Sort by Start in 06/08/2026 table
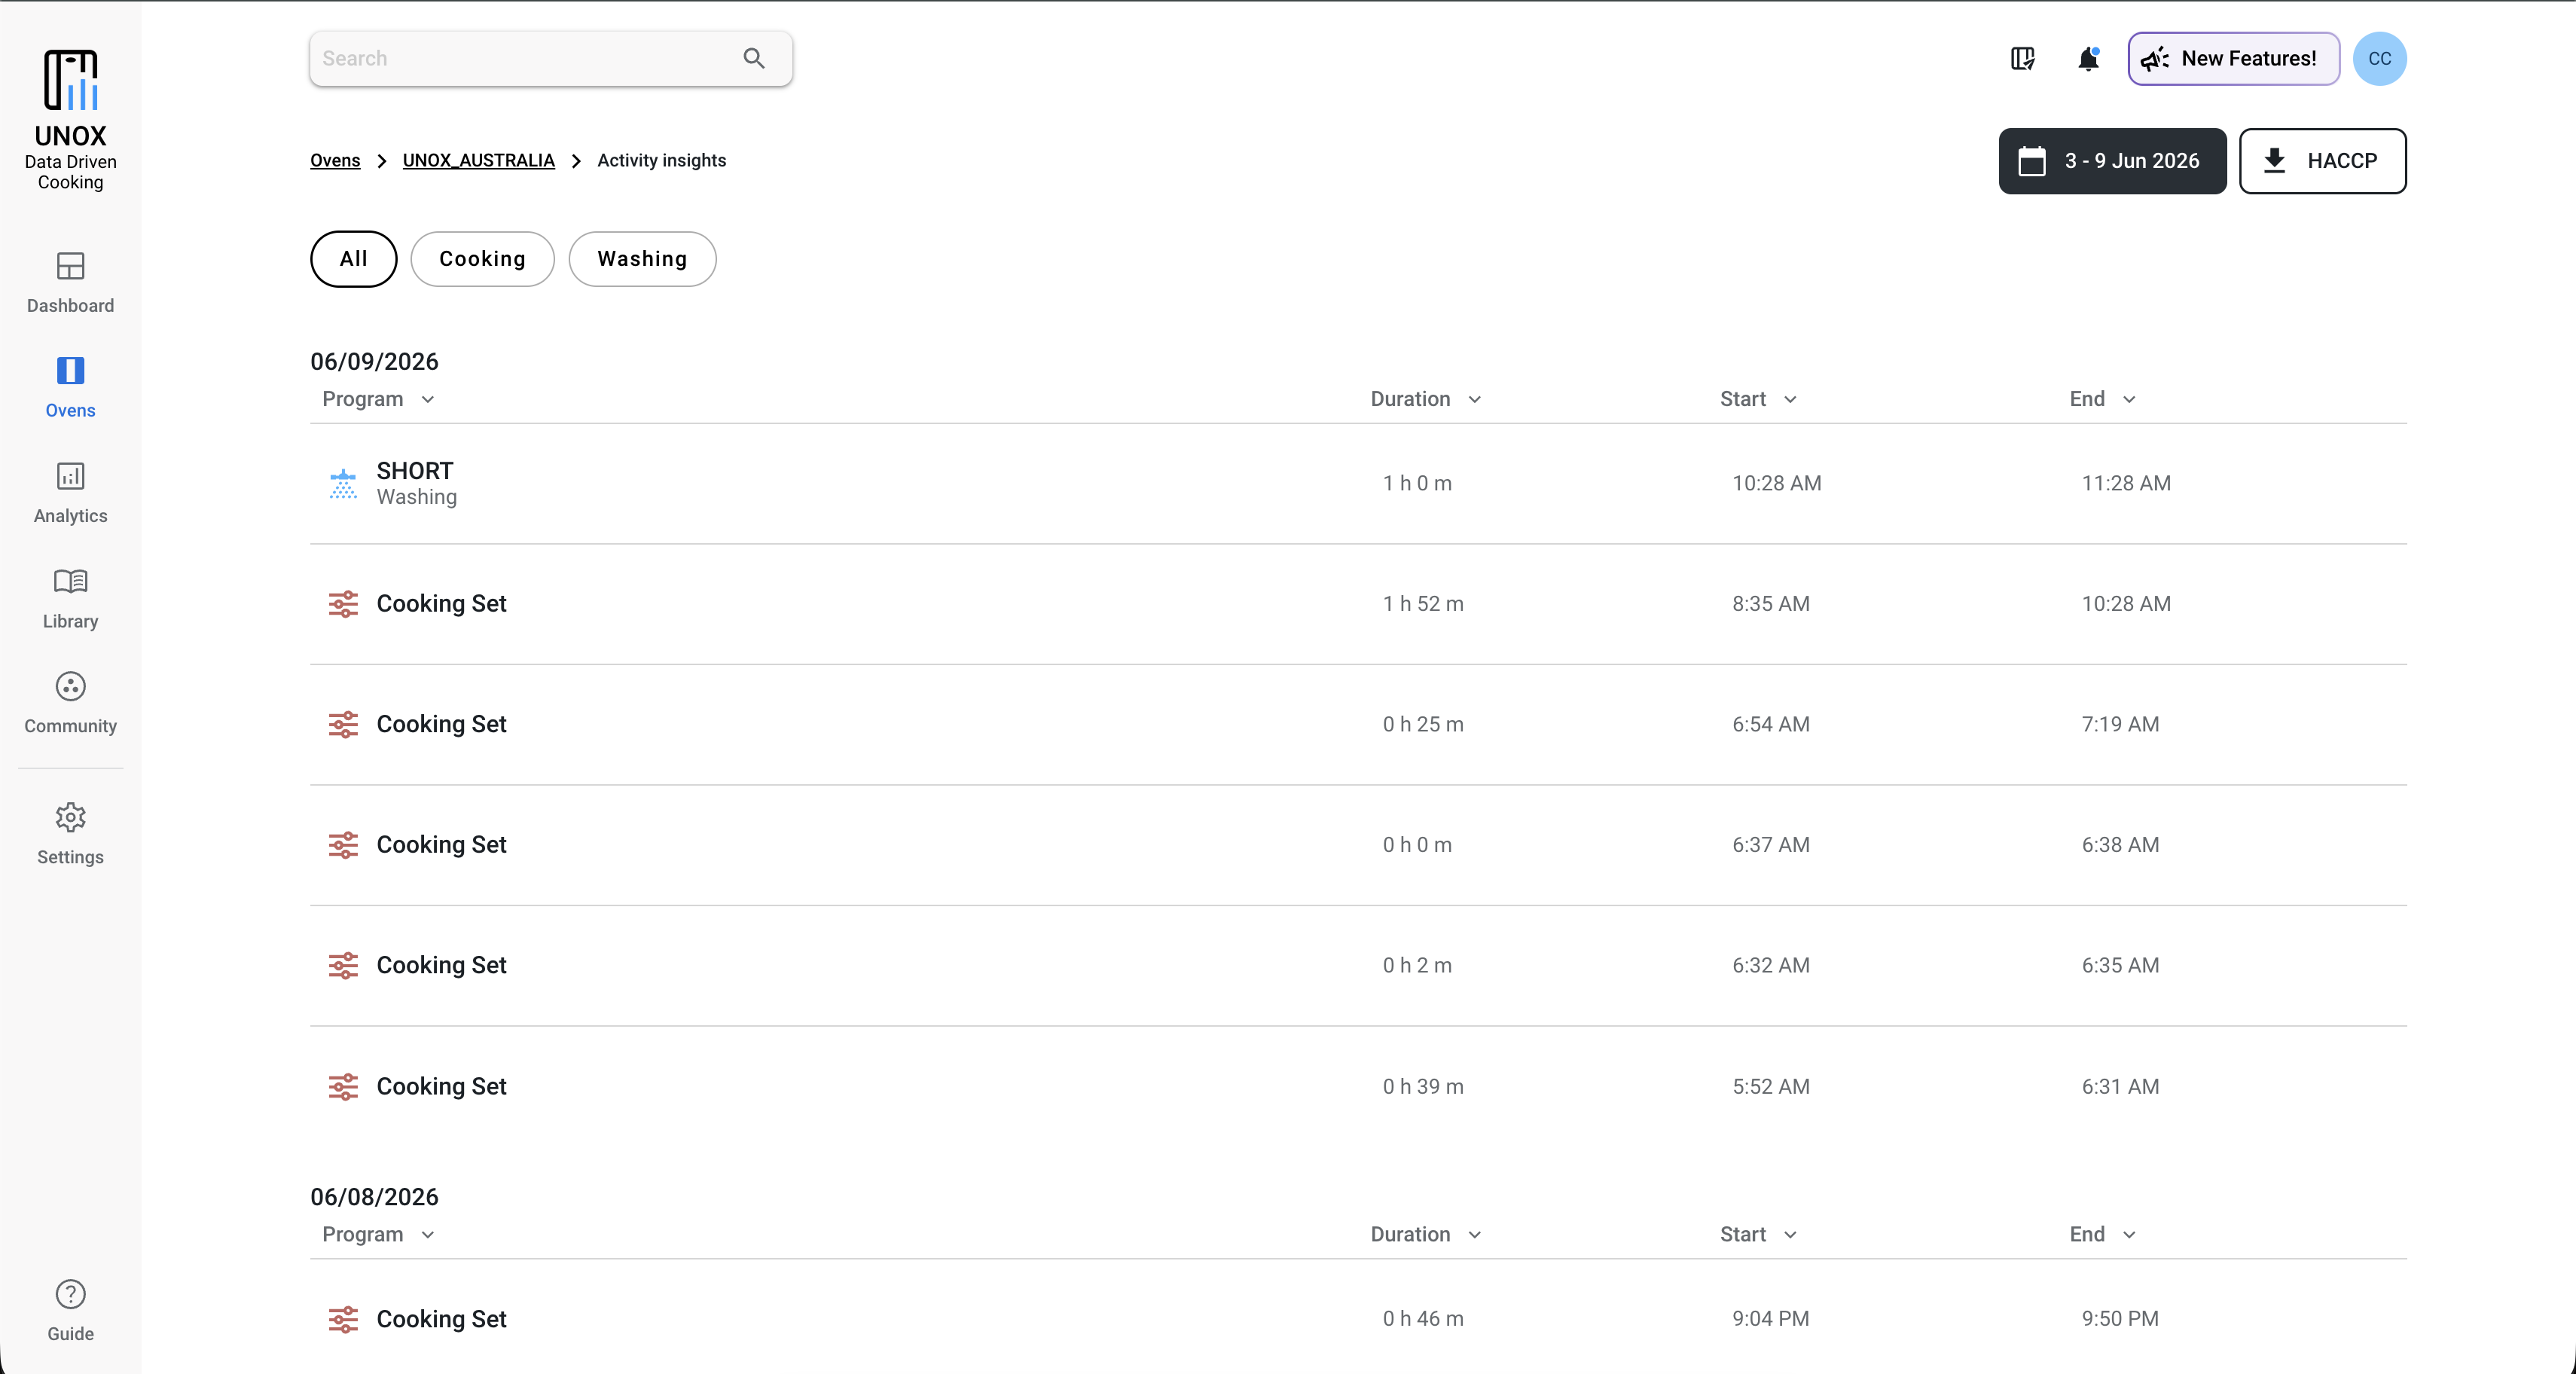 tap(1758, 1234)
